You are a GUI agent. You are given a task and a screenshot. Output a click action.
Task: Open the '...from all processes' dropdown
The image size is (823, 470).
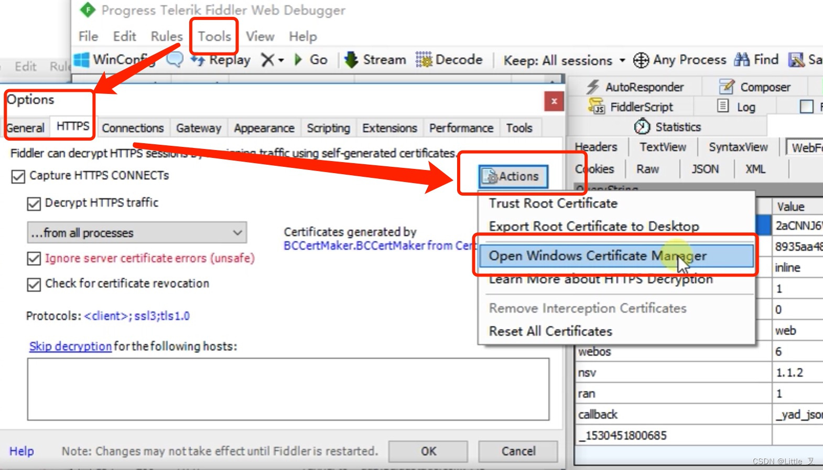pos(137,232)
